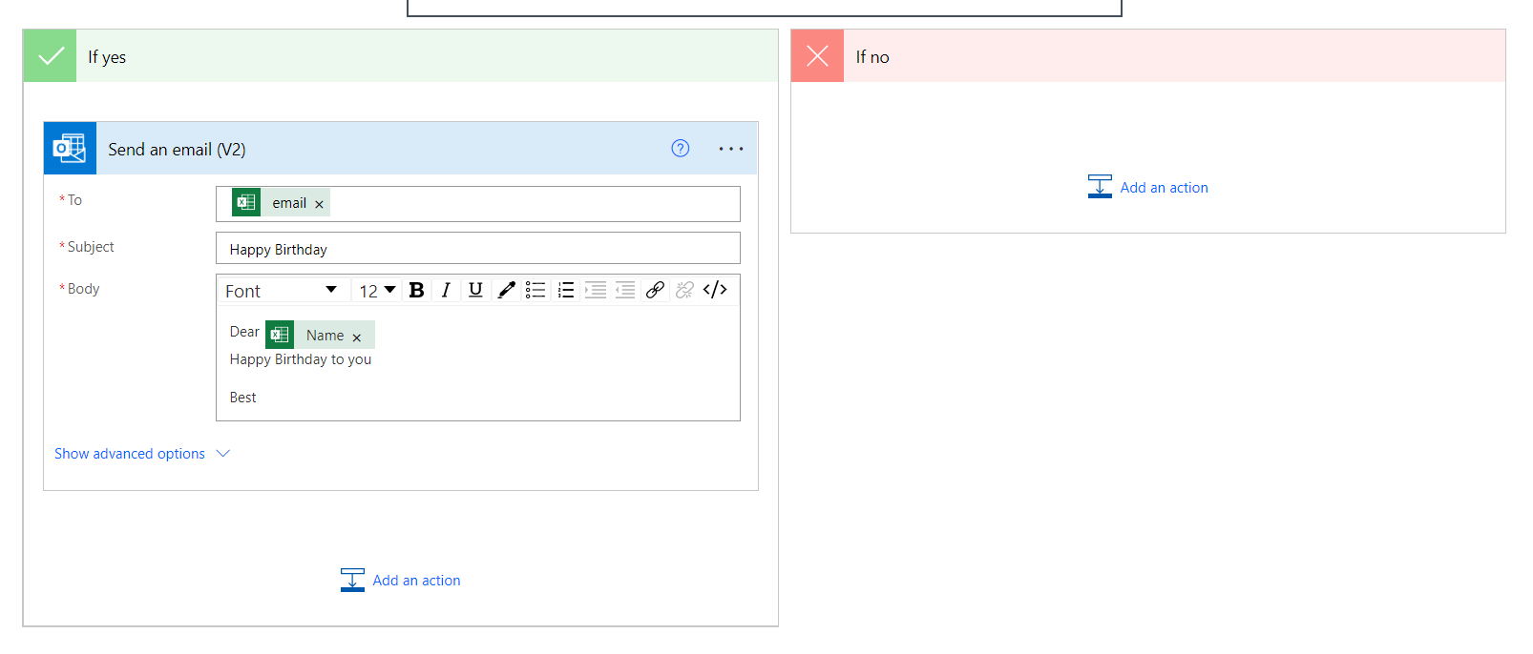
Task: Switch to HTML code view
Action: [715, 290]
